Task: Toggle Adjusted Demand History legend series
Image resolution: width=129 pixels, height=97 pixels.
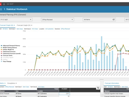Action: click(10, 46)
